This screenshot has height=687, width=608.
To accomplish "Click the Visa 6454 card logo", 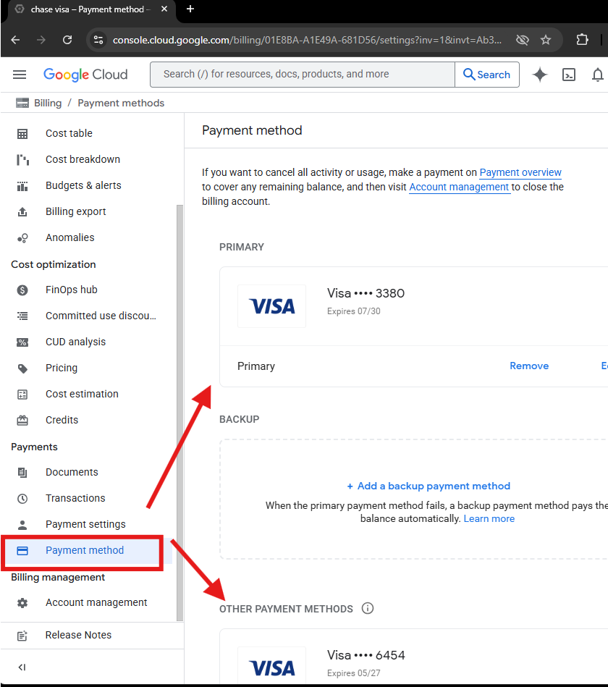I will [271, 666].
